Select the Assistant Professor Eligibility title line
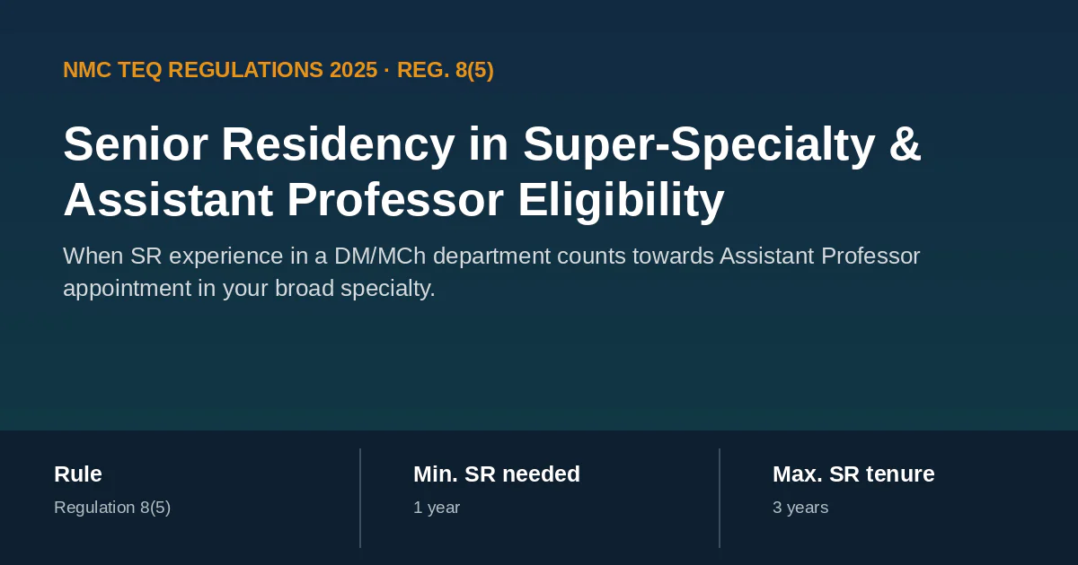1078x565 pixels. coord(393,199)
